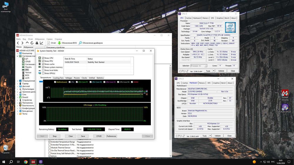The width and height of the screenshot is (294, 165).
Task: Select DirectX item in tree
Action: point(25,97)
